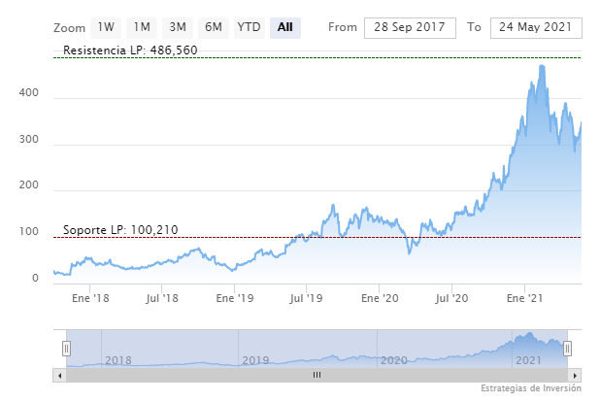The image size is (600, 402).
Task: Select the 1M zoom range
Action: (142, 27)
